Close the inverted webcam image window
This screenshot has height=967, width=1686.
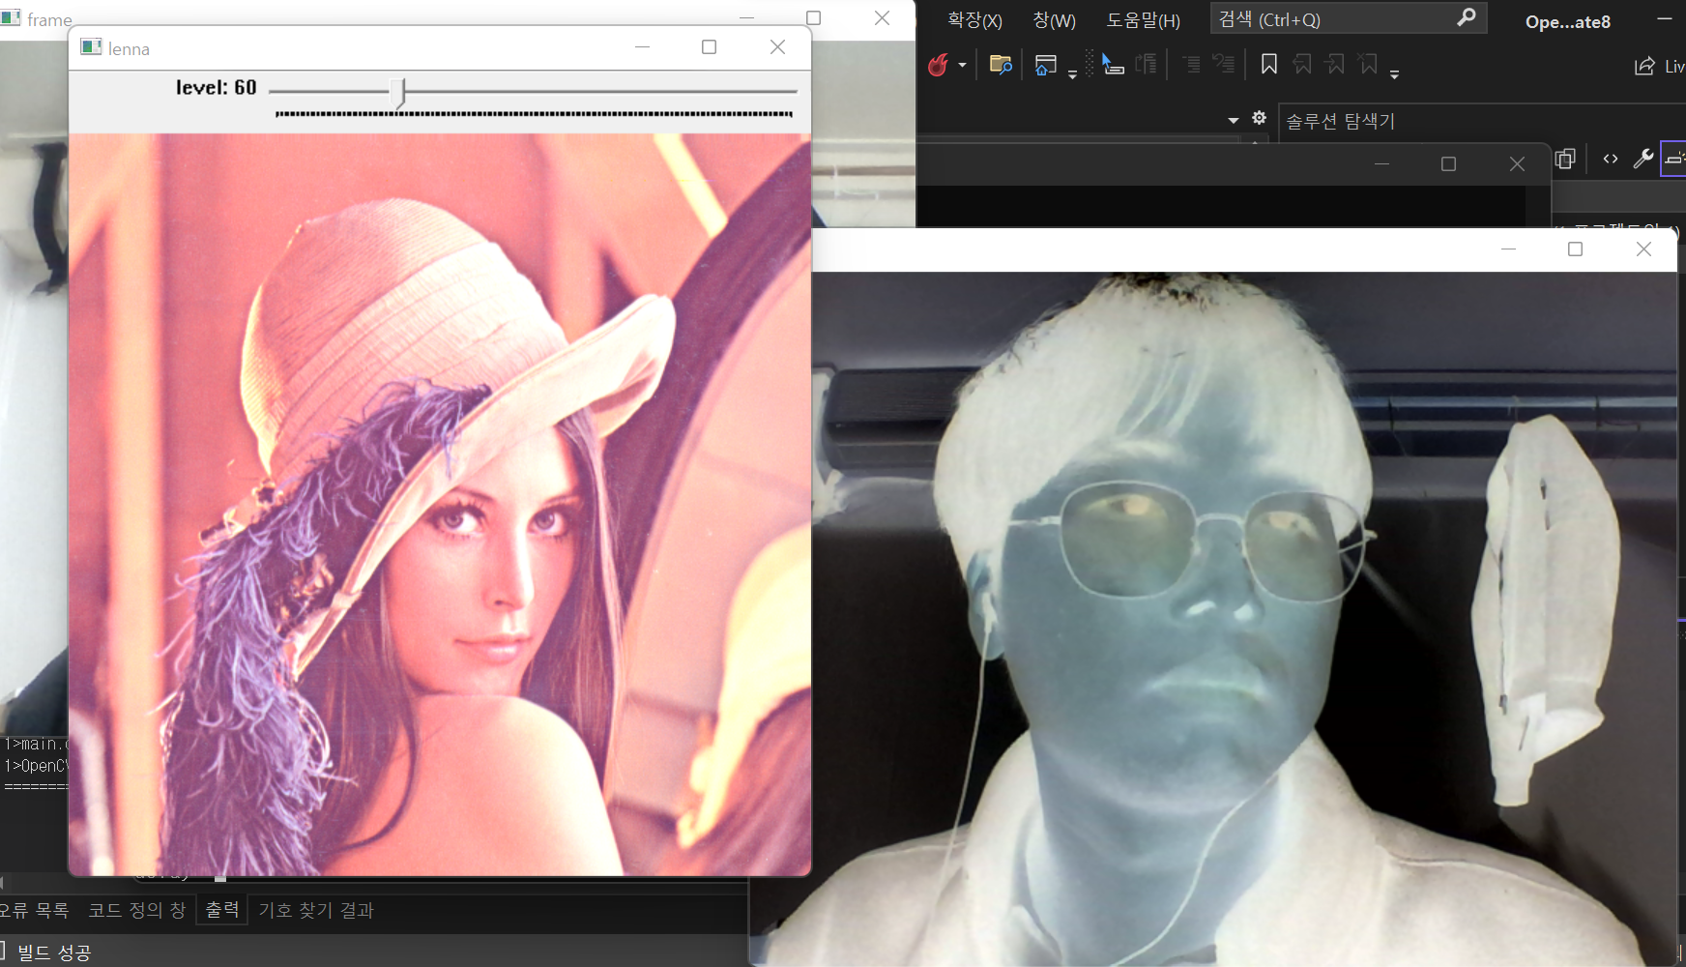pyautogui.click(x=1643, y=249)
